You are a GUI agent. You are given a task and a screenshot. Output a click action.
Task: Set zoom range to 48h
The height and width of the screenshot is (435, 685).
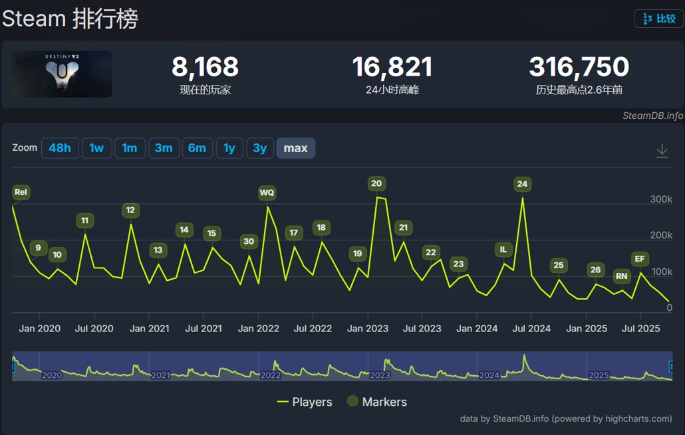point(60,148)
